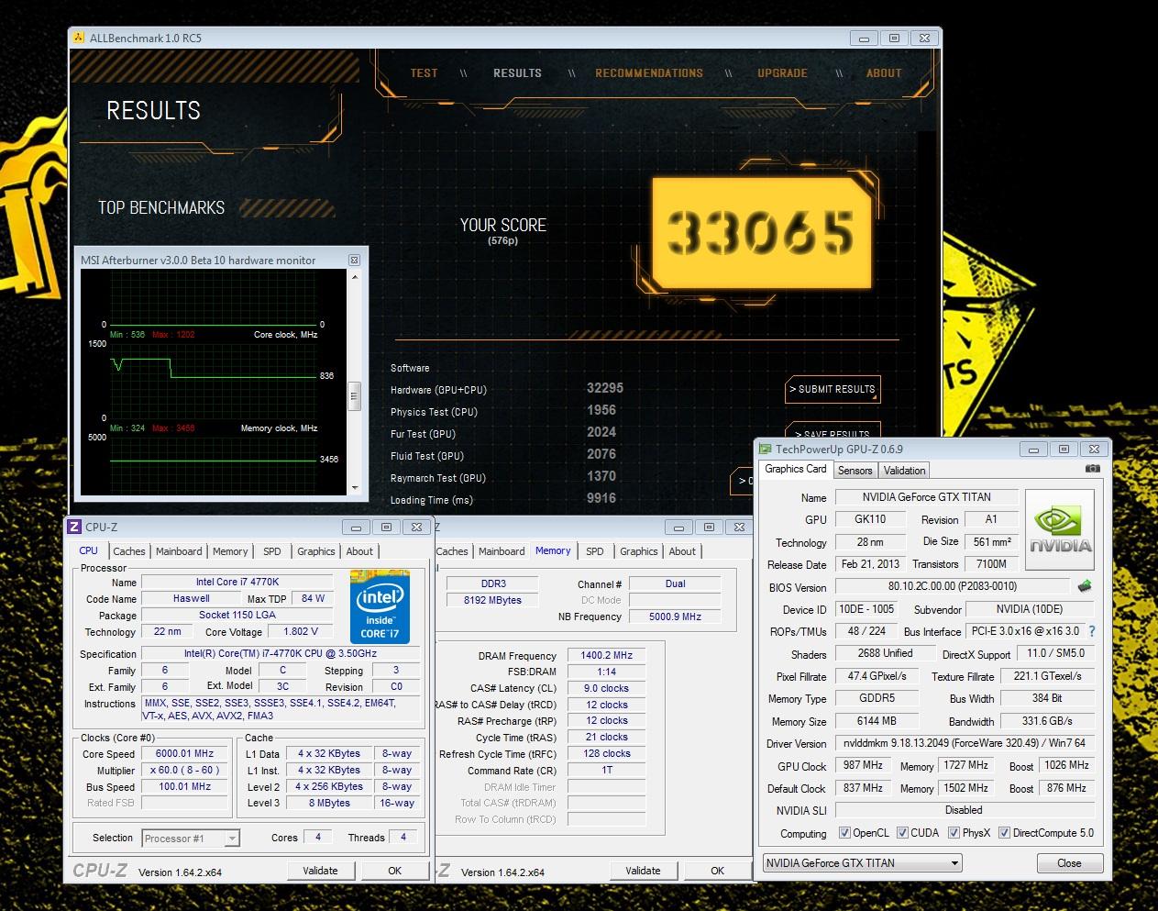Image resolution: width=1158 pixels, height=911 pixels.
Task: Open the About tab in front CPU-Z
Action: 359,551
